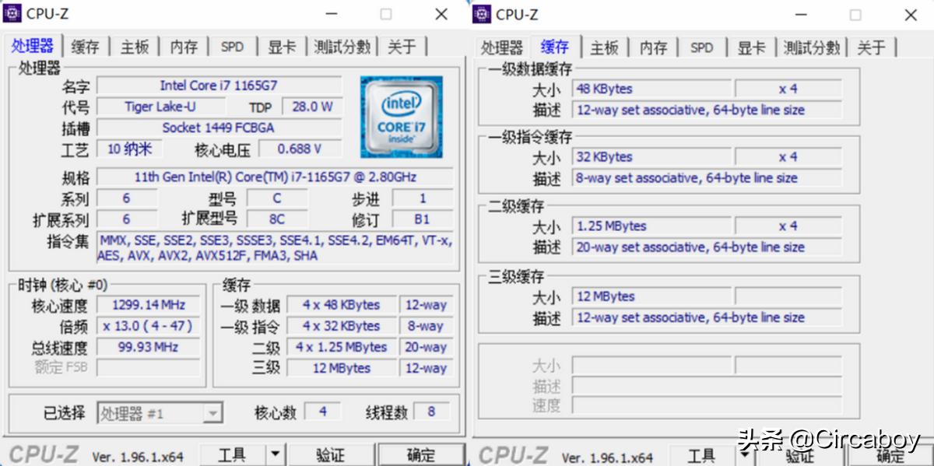Switch to the 主板 tab in left window

(134, 46)
